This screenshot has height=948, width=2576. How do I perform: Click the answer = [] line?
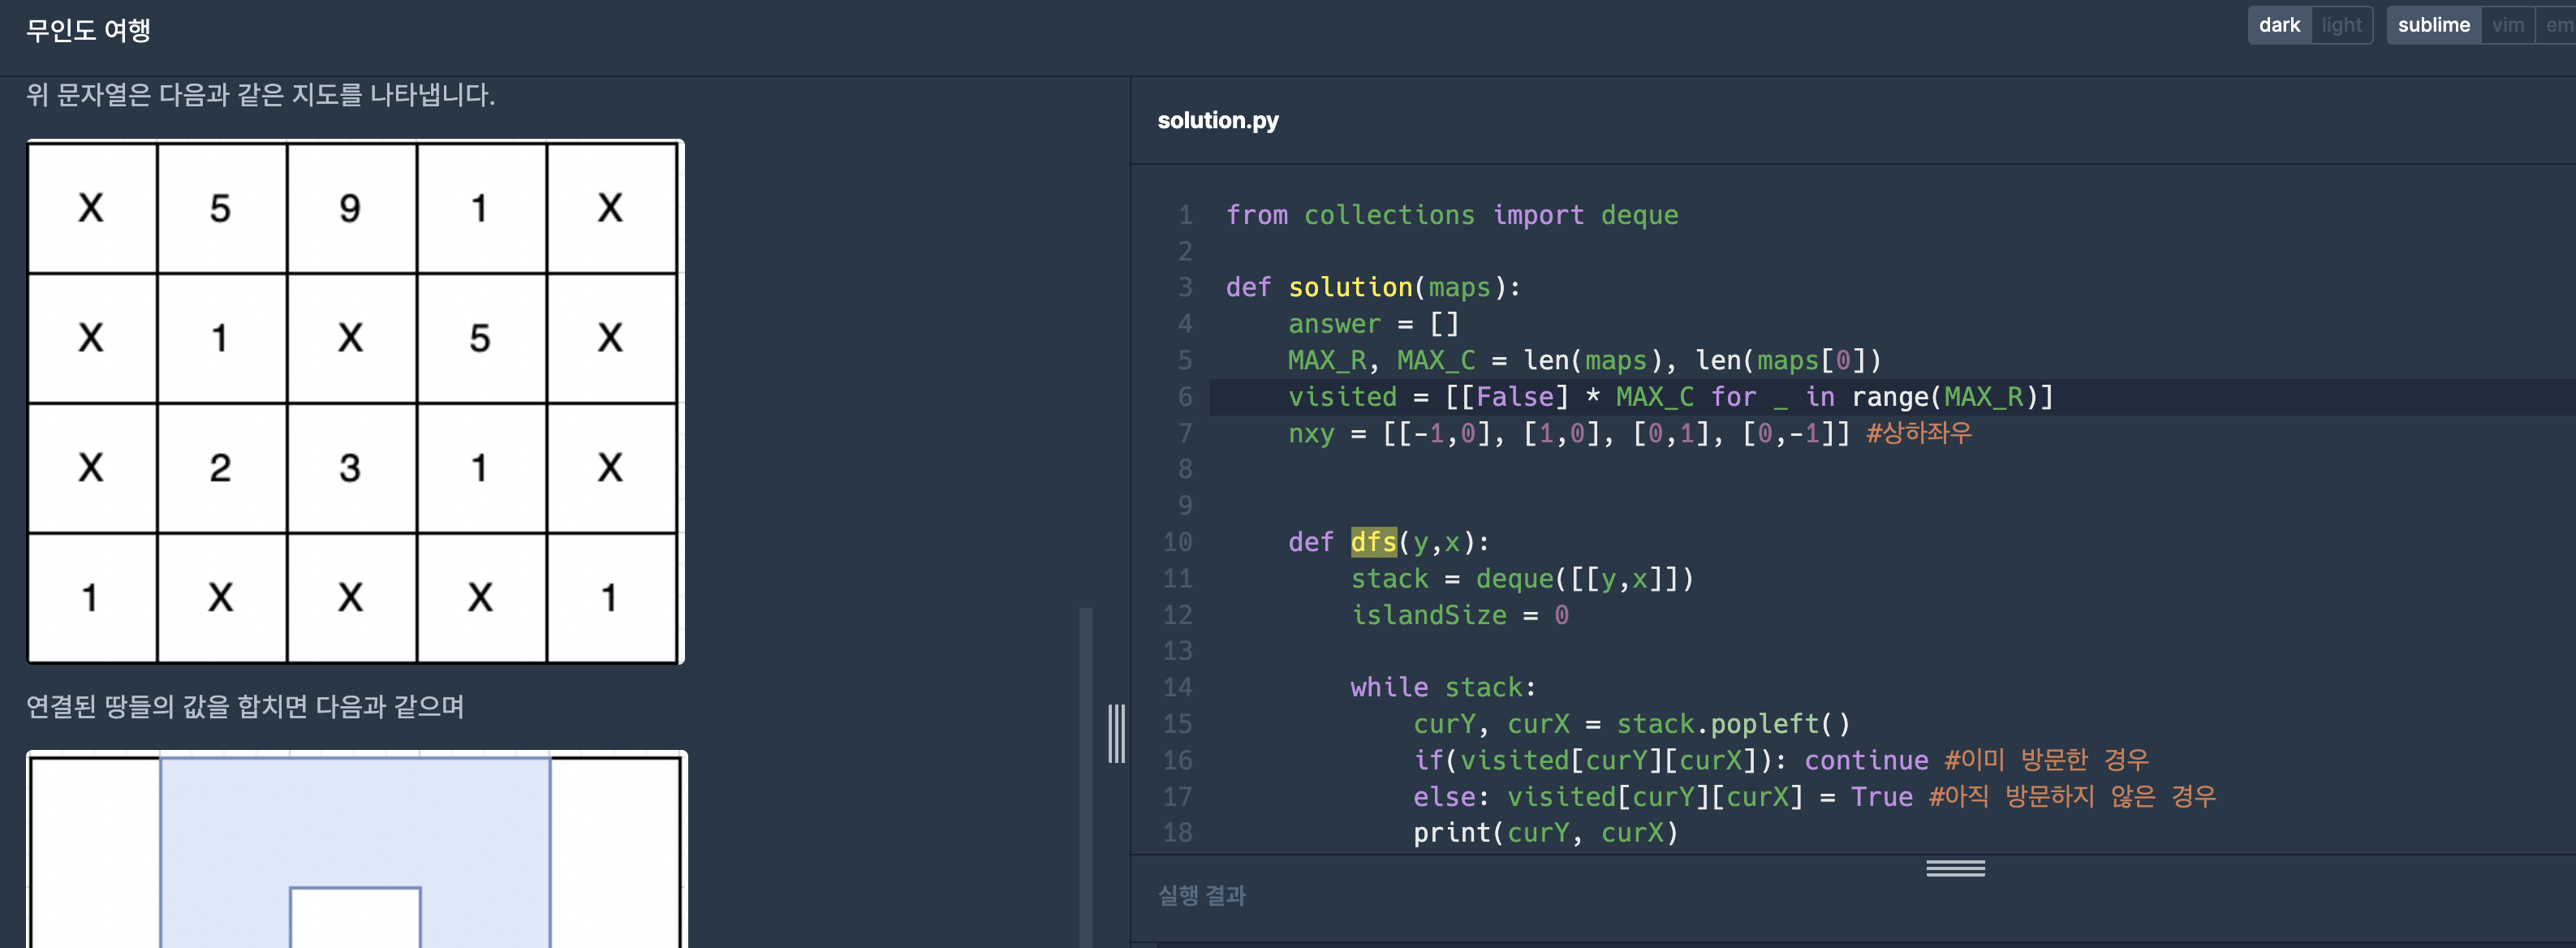tap(1373, 324)
